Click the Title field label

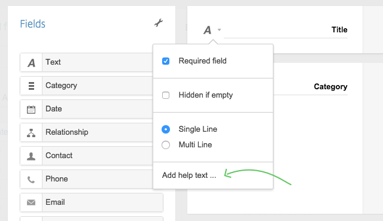[339, 29]
